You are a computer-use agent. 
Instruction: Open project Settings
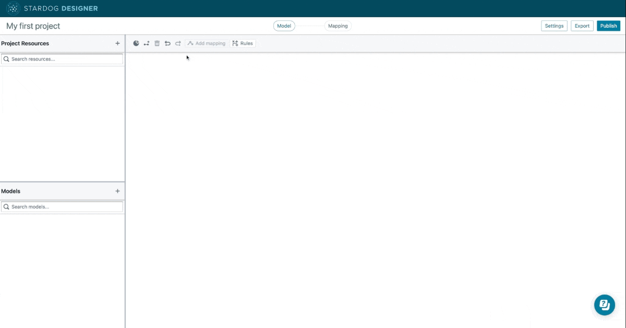(x=554, y=26)
